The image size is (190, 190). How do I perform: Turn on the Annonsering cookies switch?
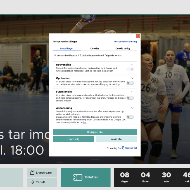tap(130, 117)
